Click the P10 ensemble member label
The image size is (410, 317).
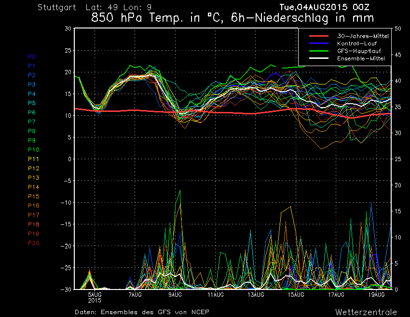pyautogui.click(x=34, y=150)
